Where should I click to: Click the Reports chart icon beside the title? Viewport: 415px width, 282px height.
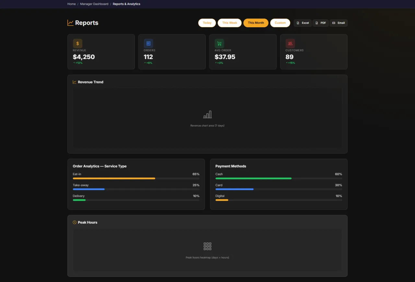click(70, 23)
